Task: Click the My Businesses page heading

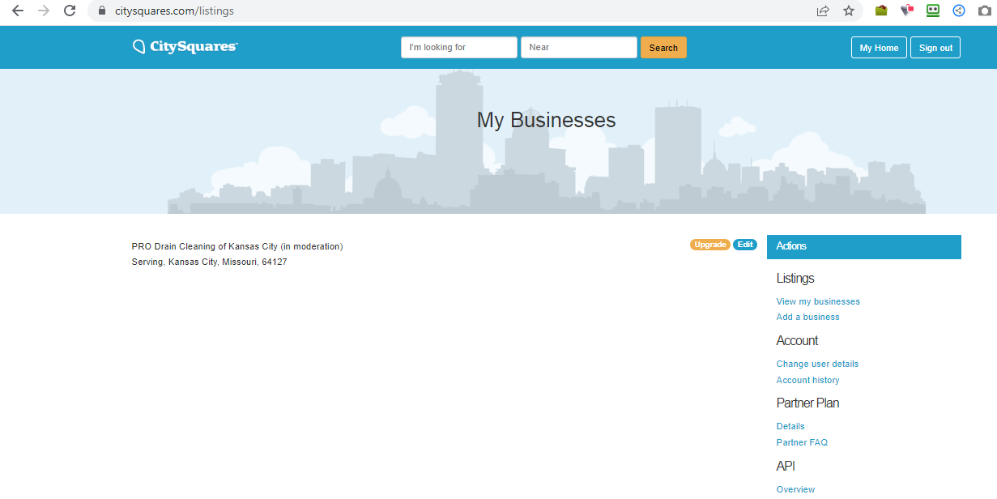Action: click(x=546, y=120)
